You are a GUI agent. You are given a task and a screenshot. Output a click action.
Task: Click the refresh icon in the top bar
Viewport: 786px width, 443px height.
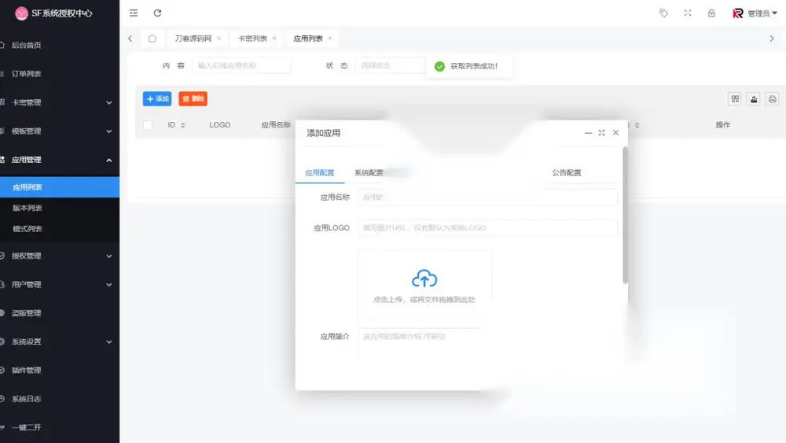click(157, 13)
